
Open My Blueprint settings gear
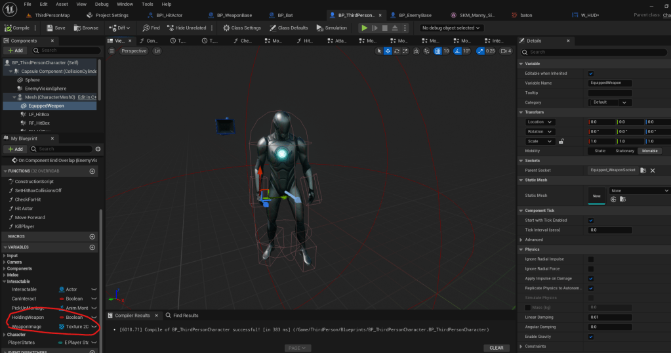click(x=98, y=149)
